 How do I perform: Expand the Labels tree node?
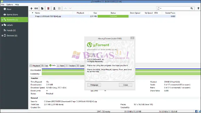tap(2, 25)
